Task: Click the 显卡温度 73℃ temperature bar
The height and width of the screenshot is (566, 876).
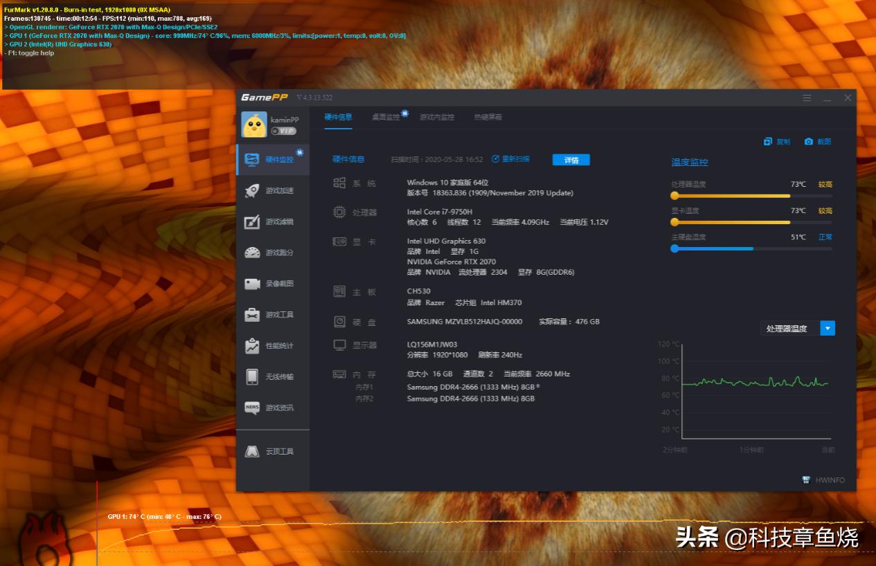Action: tap(751, 222)
